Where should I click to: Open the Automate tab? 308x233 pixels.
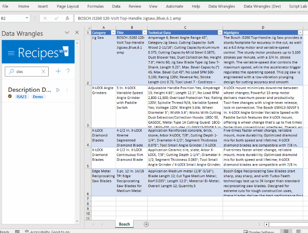pos(174,6)
